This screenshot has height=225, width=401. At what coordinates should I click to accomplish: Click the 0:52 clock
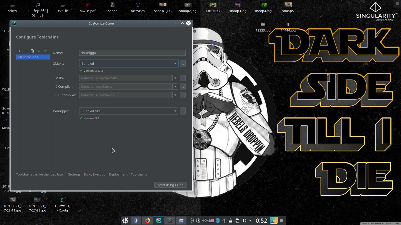pyautogui.click(x=261, y=220)
